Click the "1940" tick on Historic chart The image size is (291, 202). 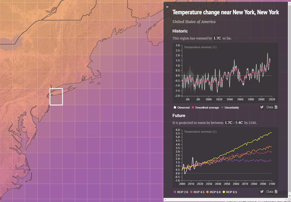230,99
